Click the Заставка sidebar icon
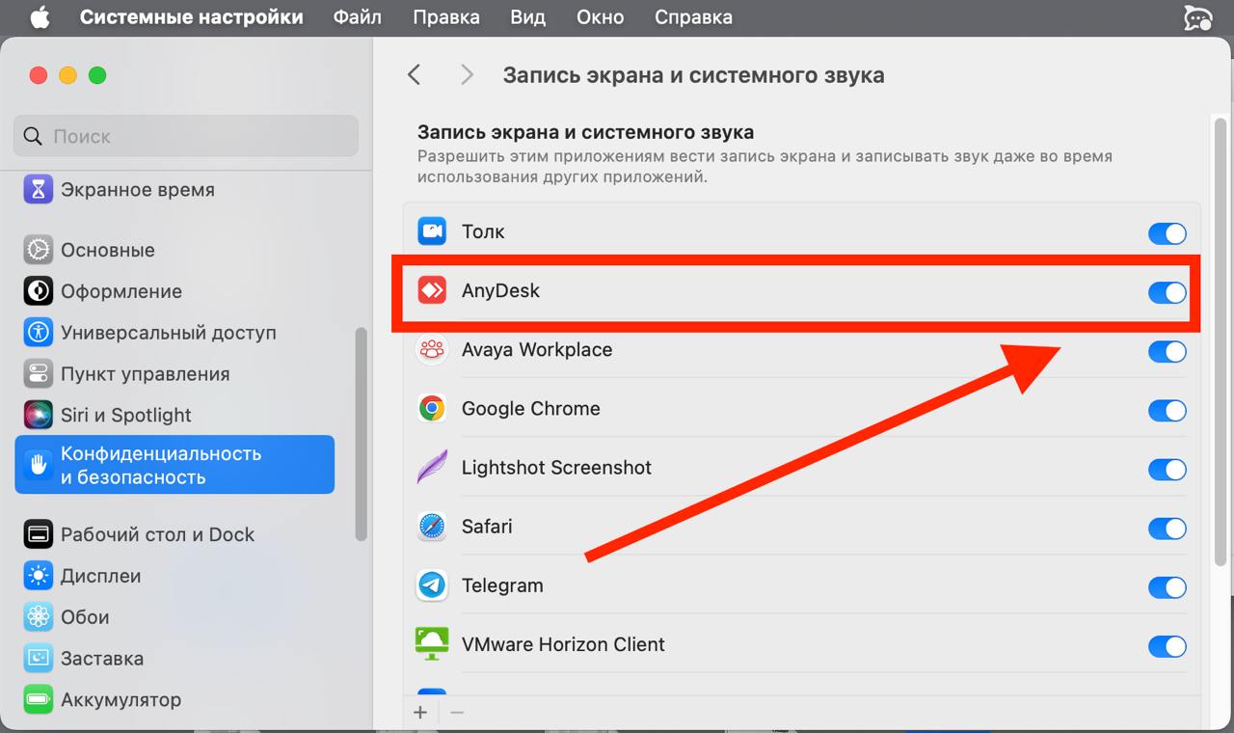The width and height of the screenshot is (1234, 733). [x=38, y=658]
